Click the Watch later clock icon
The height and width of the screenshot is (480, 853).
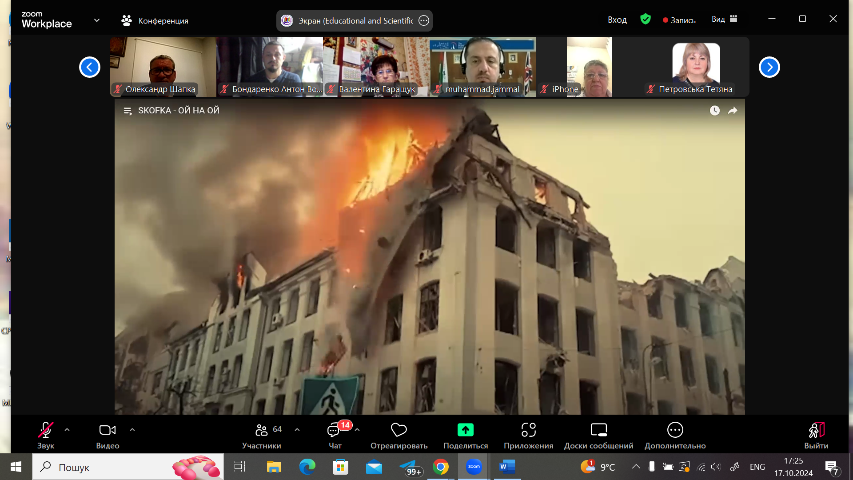click(x=714, y=111)
